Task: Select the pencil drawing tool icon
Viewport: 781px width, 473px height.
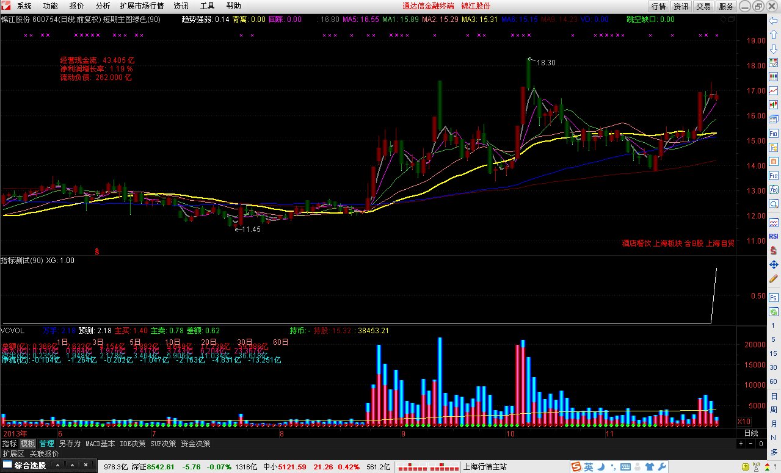Action: pyautogui.click(x=773, y=278)
